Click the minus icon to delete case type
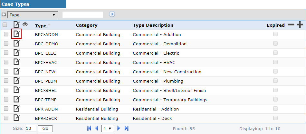 [x=291, y=25]
